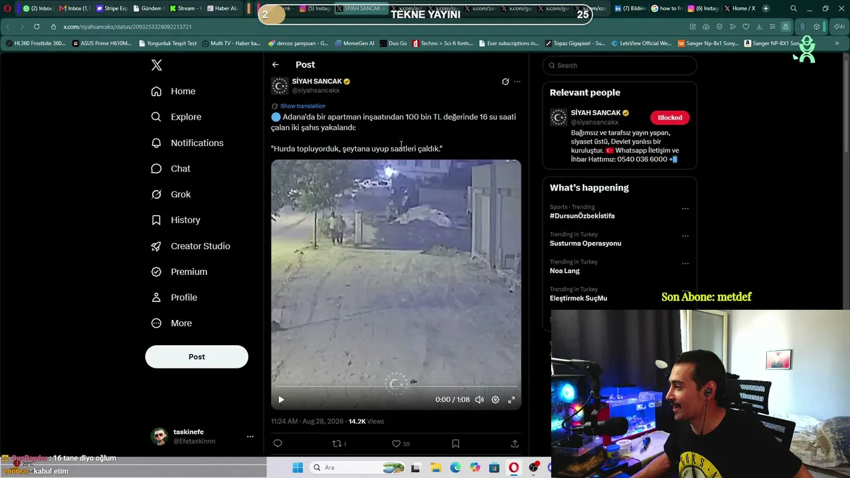850x478 pixels.
Task: Share the post with the upload icon
Action: [515, 443]
